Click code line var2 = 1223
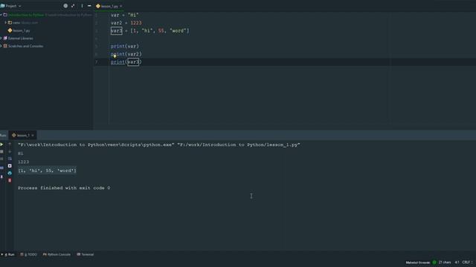The width and height of the screenshot is (476, 267). coord(126,23)
